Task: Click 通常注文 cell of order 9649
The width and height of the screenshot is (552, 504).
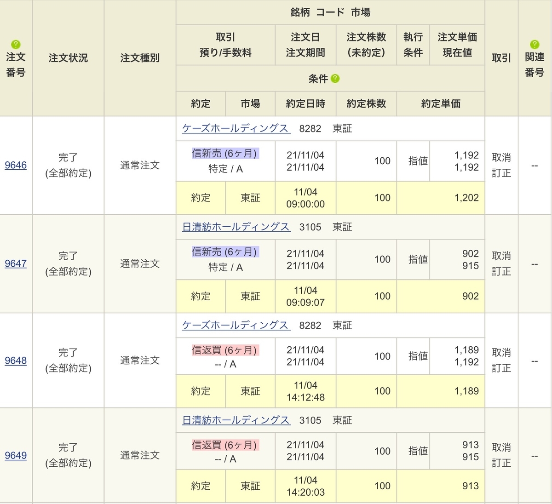Action: coord(140,455)
